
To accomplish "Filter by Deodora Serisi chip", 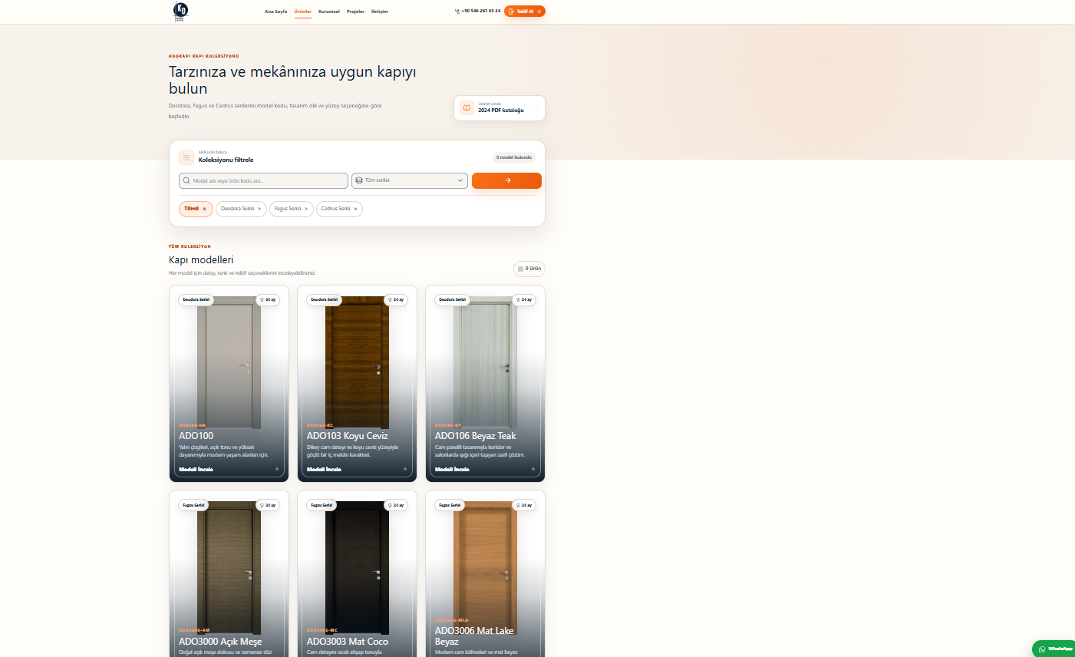I will click(x=241, y=209).
